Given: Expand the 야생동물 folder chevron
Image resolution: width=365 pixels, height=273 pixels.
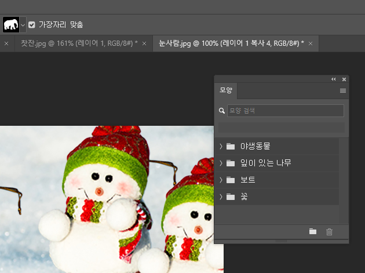Looking at the screenshot, I should 221,146.
